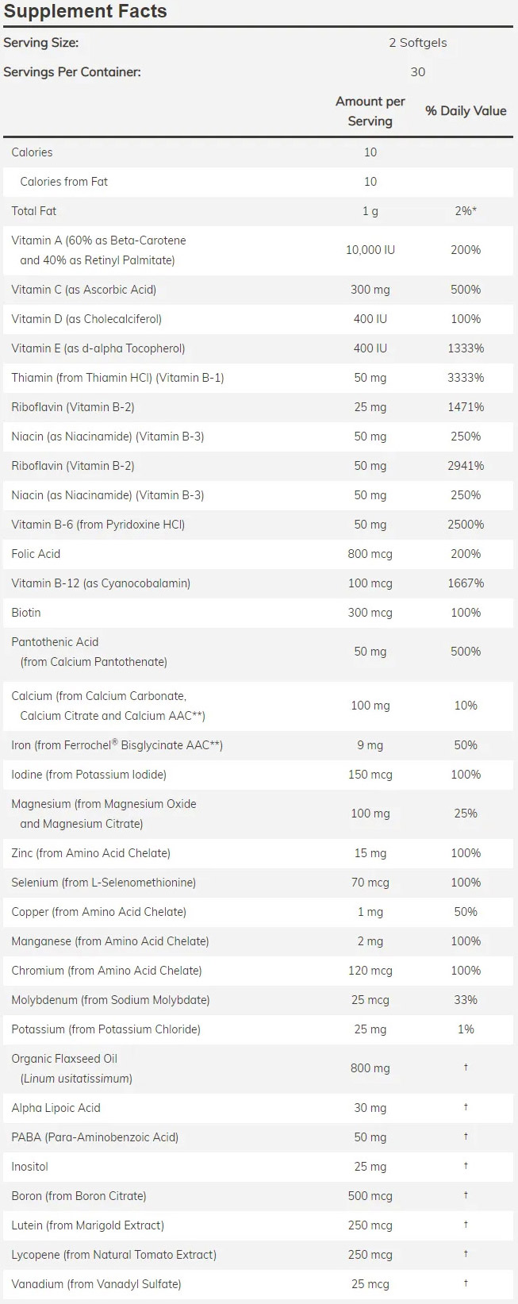
Task: Click the Vitamin B-12 (as Cyanocobalamin) label
Action: pos(101,583)
